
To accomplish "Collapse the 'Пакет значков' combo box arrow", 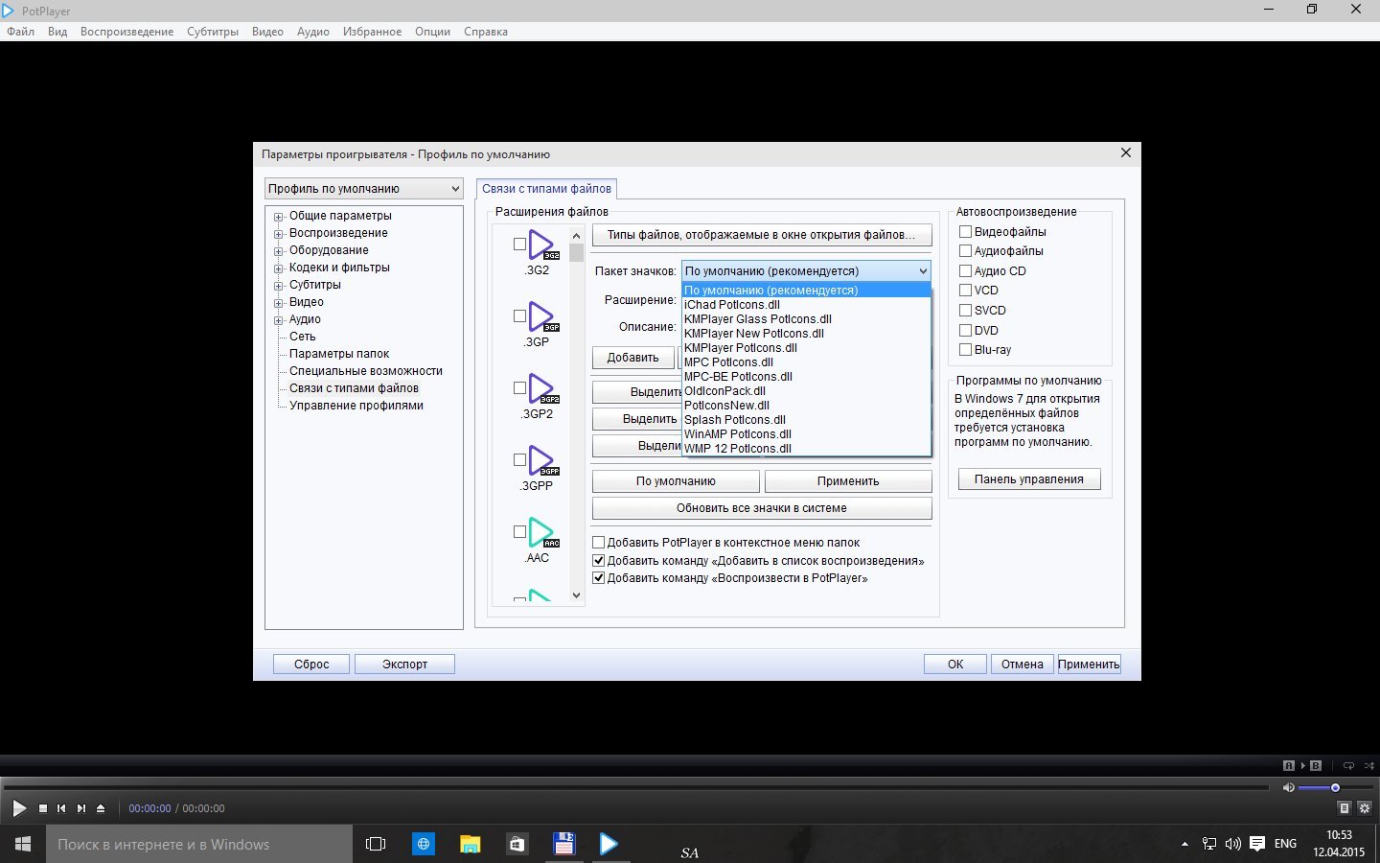I will pos(922,271).
